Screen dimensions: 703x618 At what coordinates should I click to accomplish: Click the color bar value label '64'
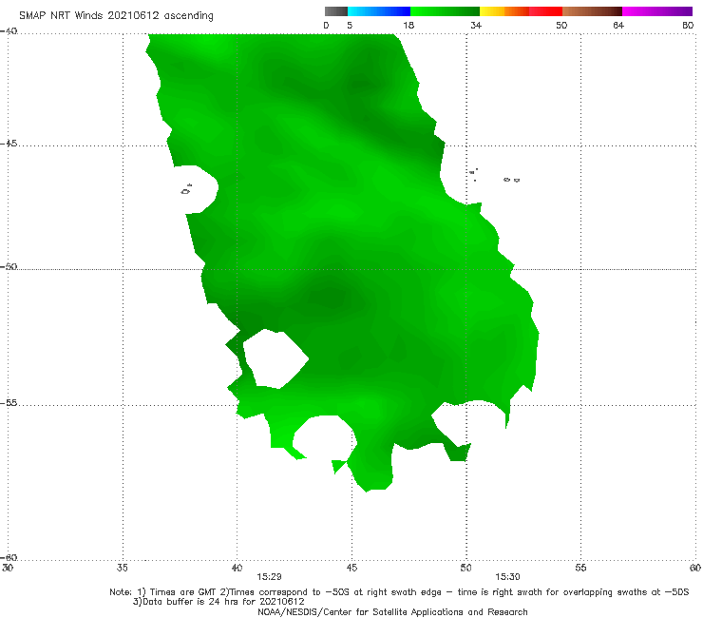[x=618, y=25]
